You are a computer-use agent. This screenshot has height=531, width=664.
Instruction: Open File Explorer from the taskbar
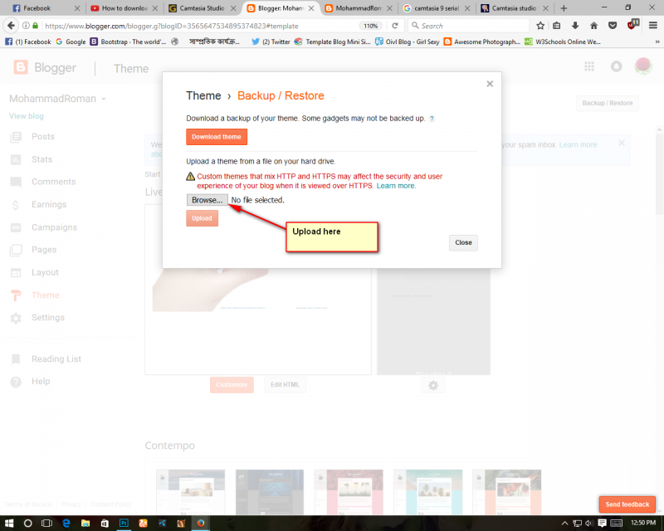[x=85, y=524]
